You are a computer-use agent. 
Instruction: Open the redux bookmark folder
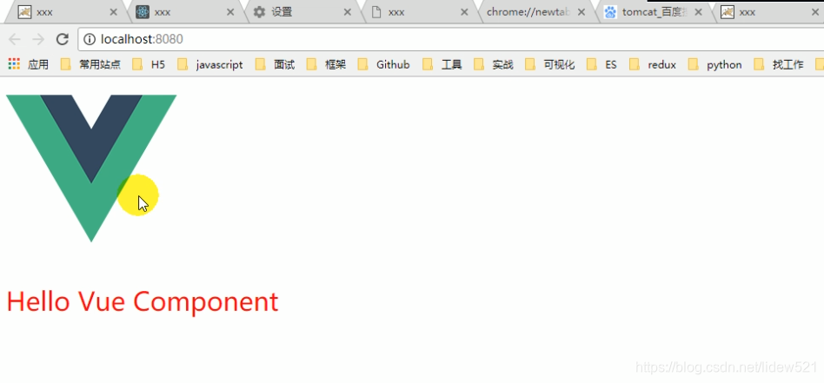[x=653, y=64]
